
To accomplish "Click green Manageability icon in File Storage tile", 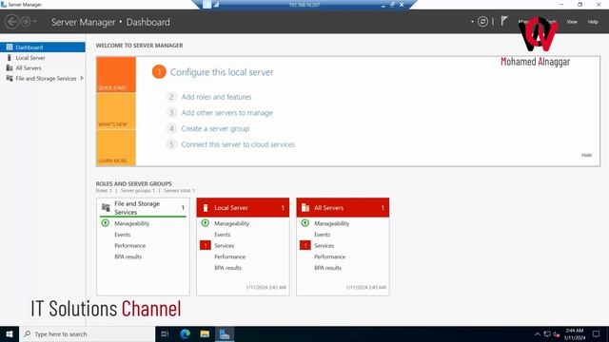I will tap(106, 223).
